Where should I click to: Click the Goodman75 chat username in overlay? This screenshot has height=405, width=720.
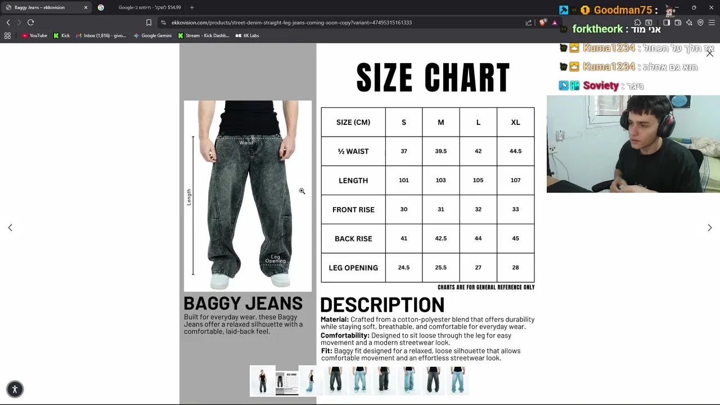pos(622,10)
